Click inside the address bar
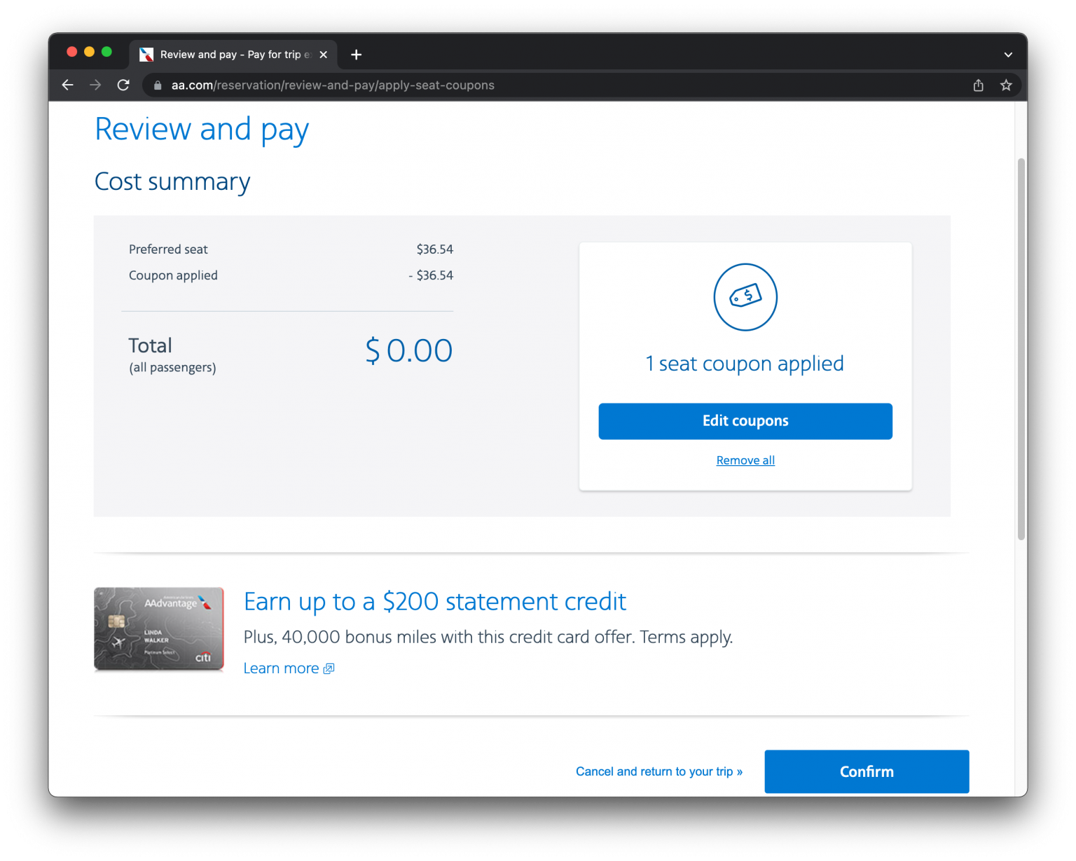The width and height of the screenshot is (1076, 861). (x=490, y=85)
